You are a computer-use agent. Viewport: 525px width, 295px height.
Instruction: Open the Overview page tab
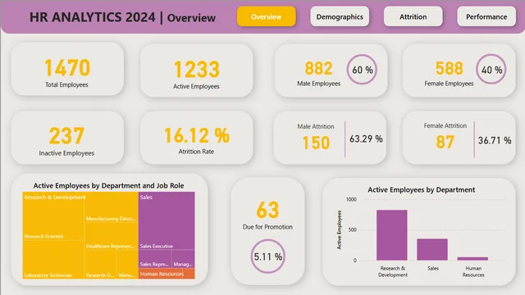point(266,16)
